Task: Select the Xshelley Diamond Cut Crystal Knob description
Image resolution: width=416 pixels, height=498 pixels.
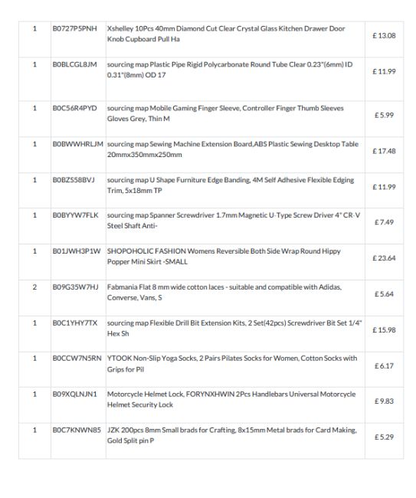Action: (x=226, y=34)
